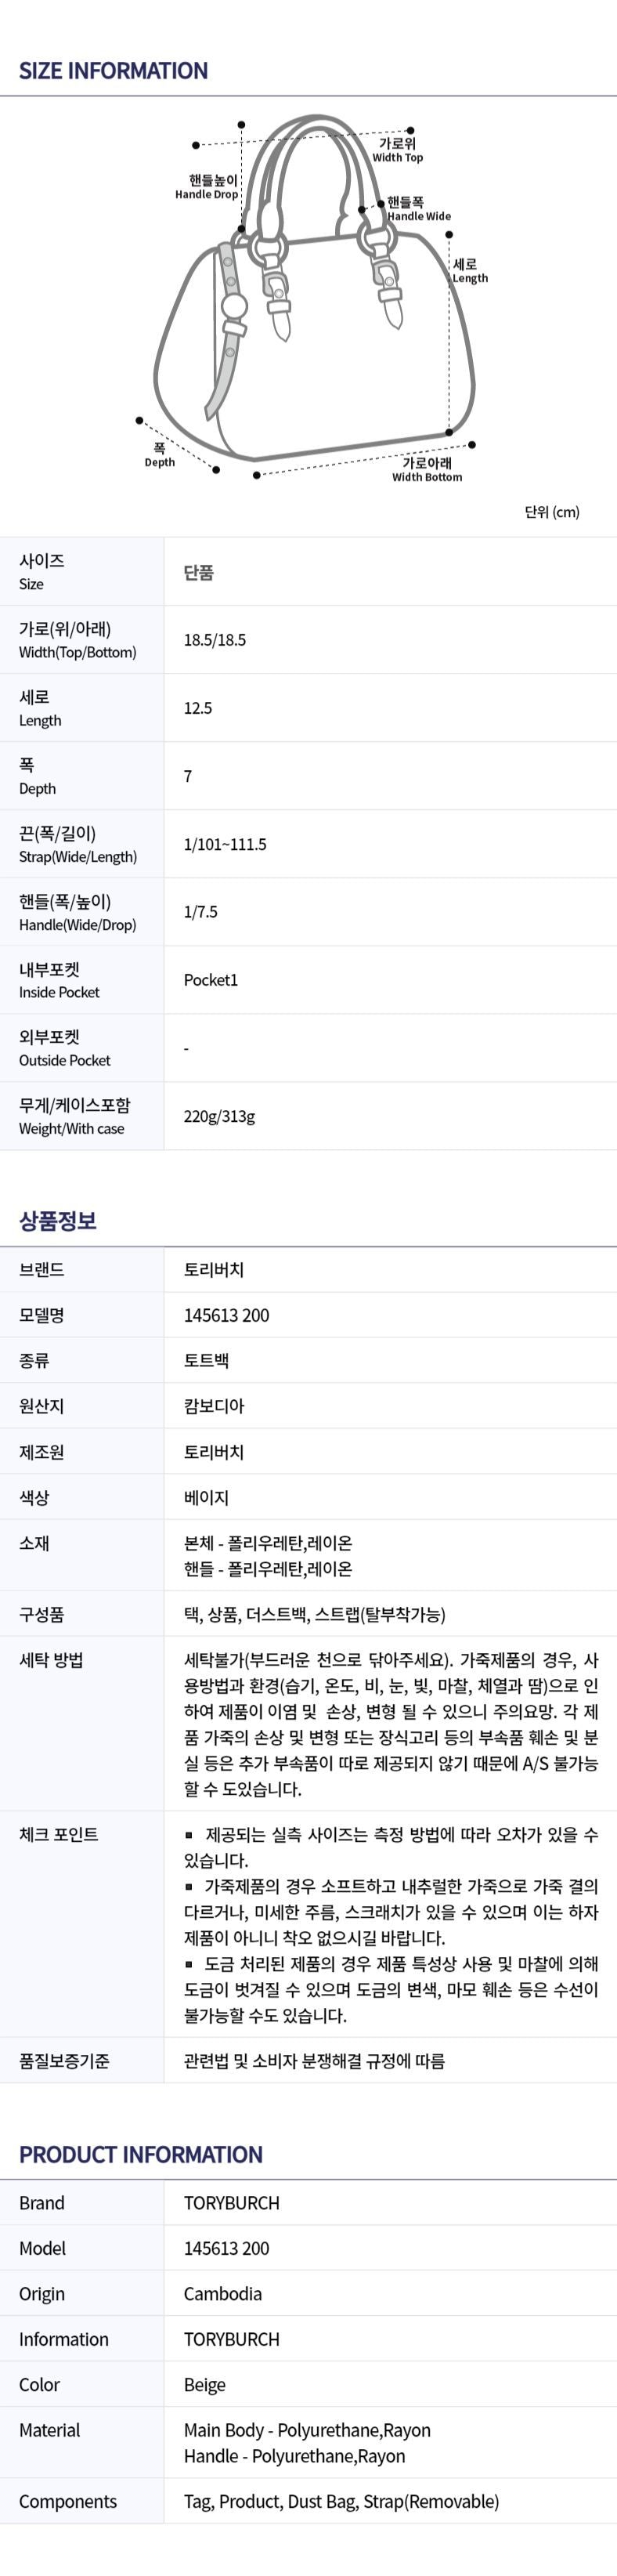
Task: Select the 12.5 length value
Action: [x=198, y=708]
